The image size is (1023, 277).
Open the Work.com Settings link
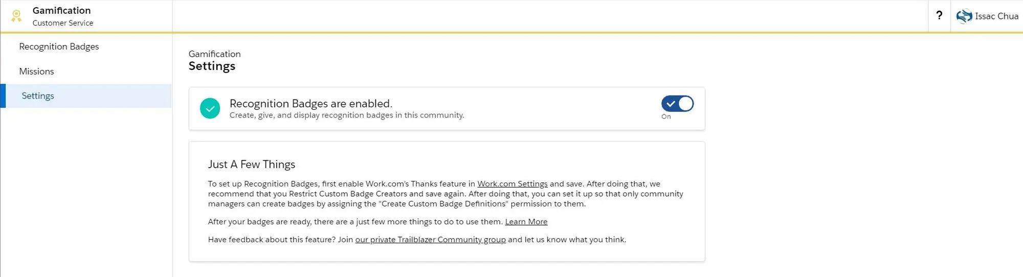tap(512, 184)
